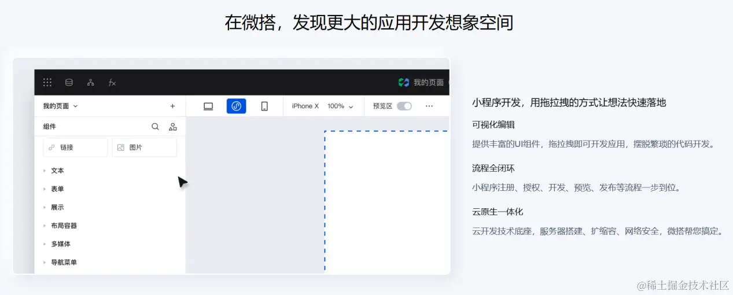Open the three-dot more options menu

[x=429, y=106]
